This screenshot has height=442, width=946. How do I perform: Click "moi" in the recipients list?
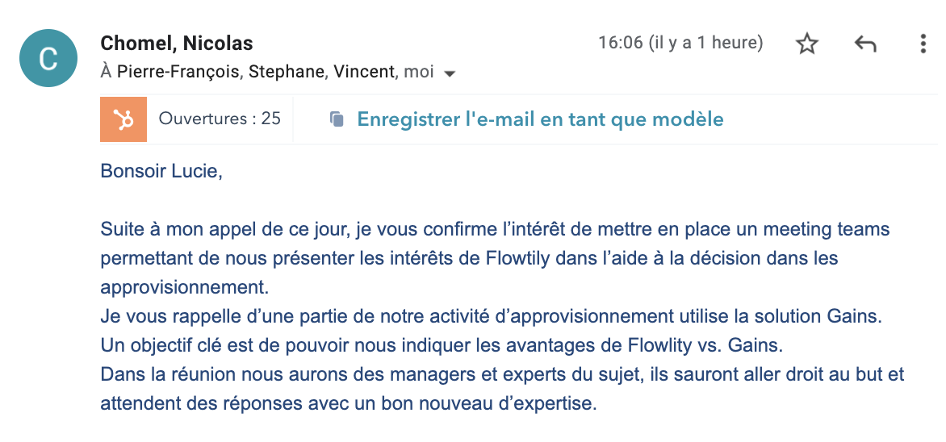pyautogui.click(x=419, y=72)
